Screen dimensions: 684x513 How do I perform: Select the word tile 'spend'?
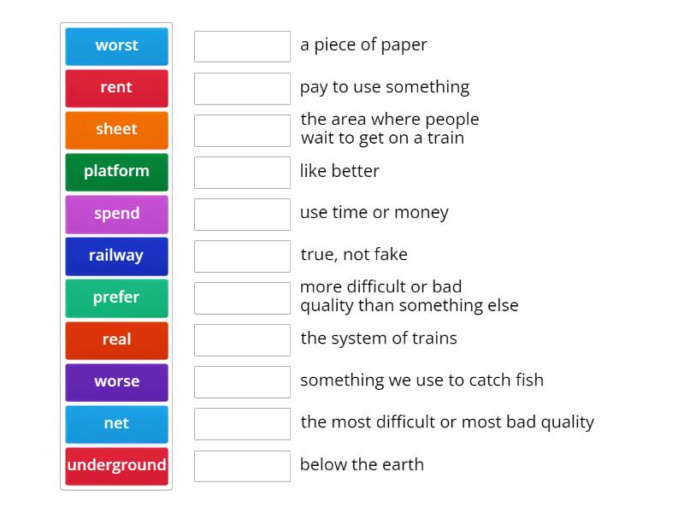[x=116, y=214]
